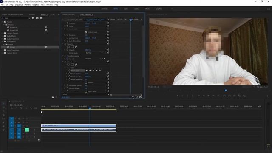Screen dimensions: 272x153
Task: Expand the Video Transitions folder
Action: coord(2,50)
